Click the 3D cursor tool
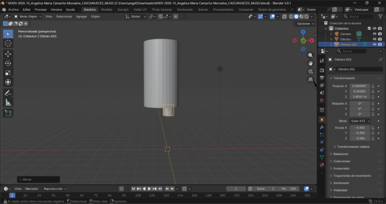 [x=8, y=43]
